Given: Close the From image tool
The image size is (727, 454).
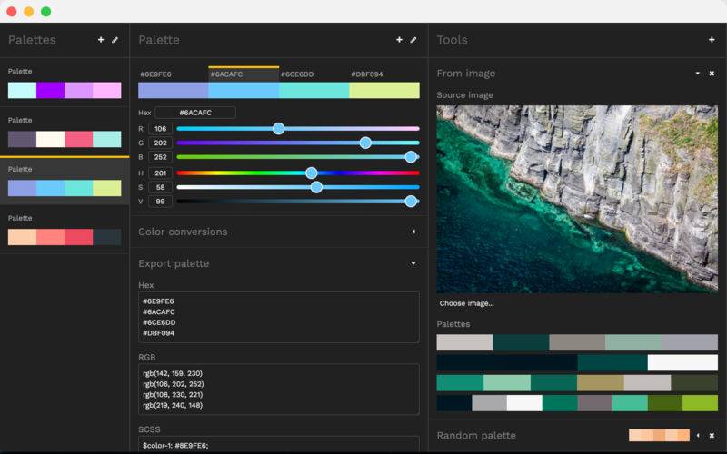Looking at the screenshot, I should (x=712, y=74).
